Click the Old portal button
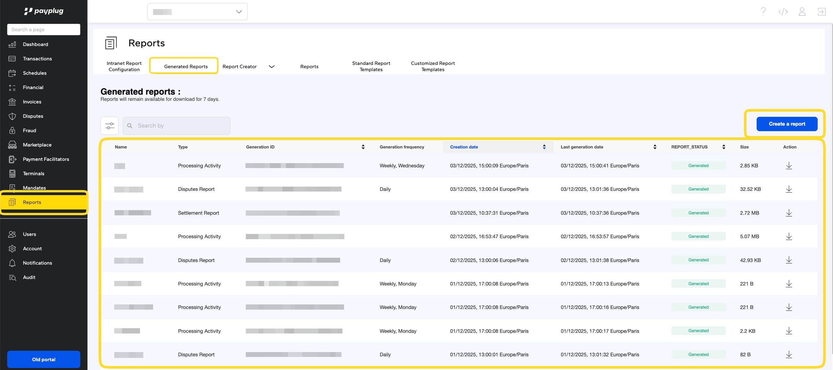833x370 pixels. [43, 359]
